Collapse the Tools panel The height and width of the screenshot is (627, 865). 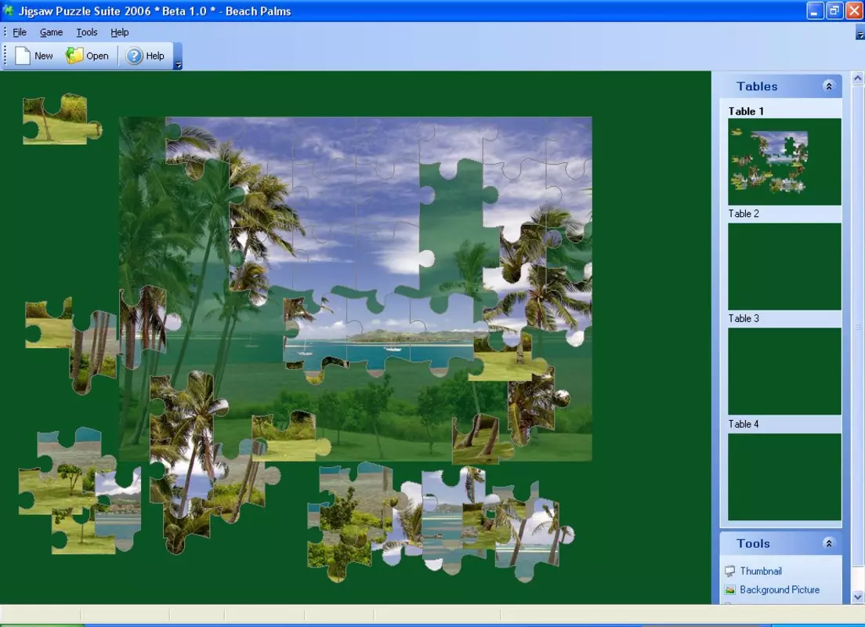(x=828, y=543)
